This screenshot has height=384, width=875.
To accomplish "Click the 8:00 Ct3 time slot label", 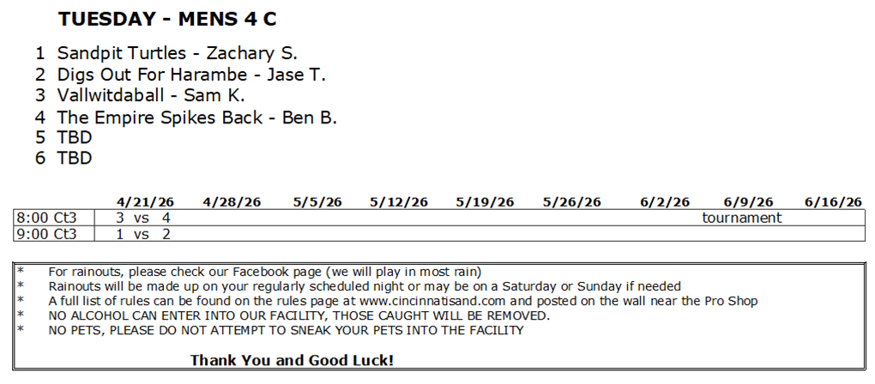I will [x=46, y=218].
